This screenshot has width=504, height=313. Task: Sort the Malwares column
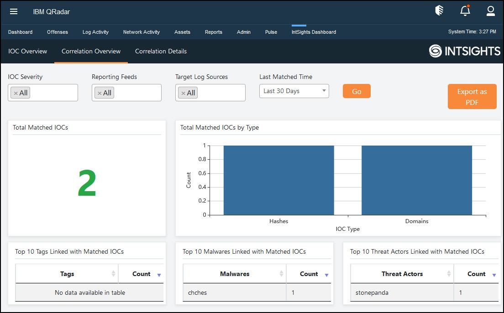tap(235, 274)
